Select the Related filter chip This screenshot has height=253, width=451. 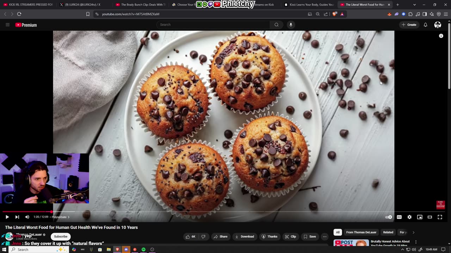click(388, 232)
